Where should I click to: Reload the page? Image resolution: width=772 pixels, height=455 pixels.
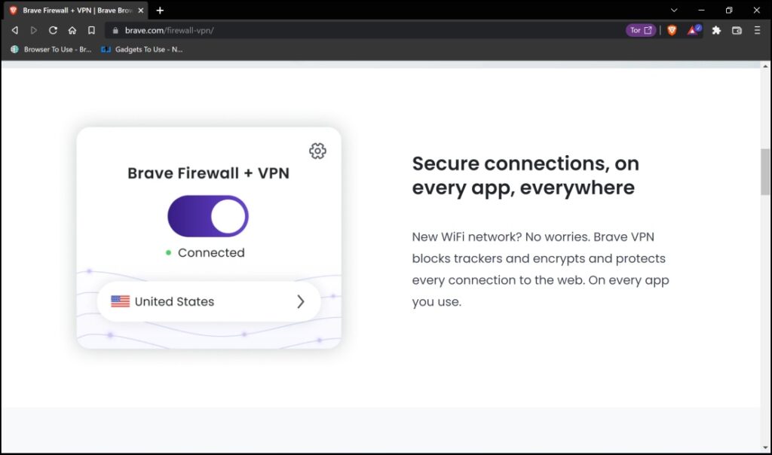click(x=53, y=30)
